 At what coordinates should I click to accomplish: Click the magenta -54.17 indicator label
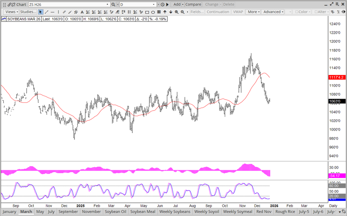click(x=337, y=176)
